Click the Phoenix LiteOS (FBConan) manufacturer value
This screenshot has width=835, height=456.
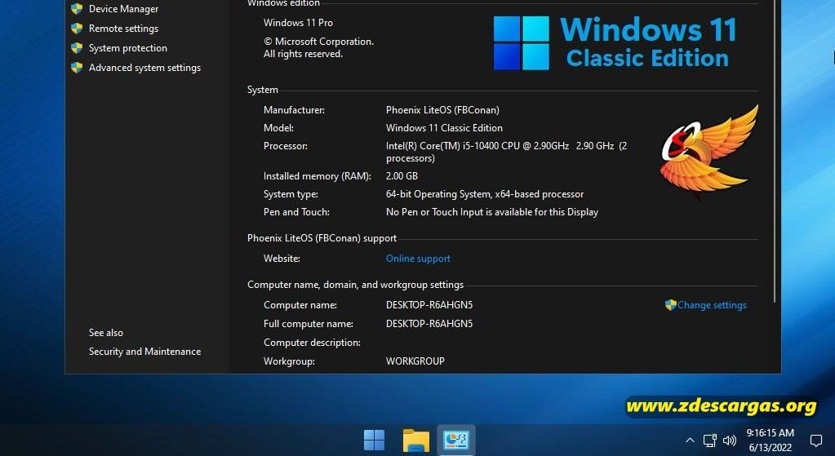point(442,110)
